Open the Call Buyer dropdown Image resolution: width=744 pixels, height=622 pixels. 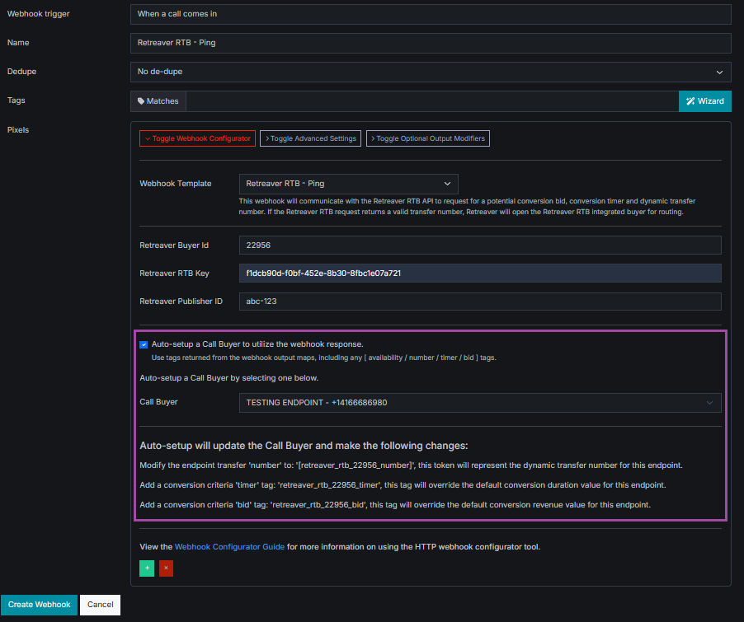coord(479,403)
